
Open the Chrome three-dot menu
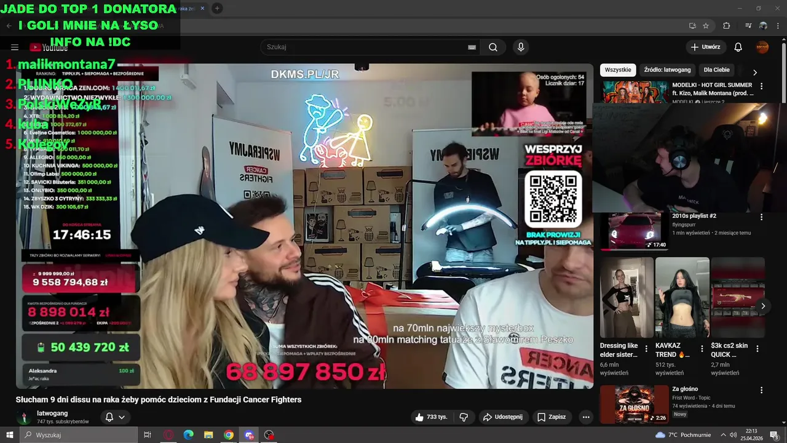tap(778, 26)
